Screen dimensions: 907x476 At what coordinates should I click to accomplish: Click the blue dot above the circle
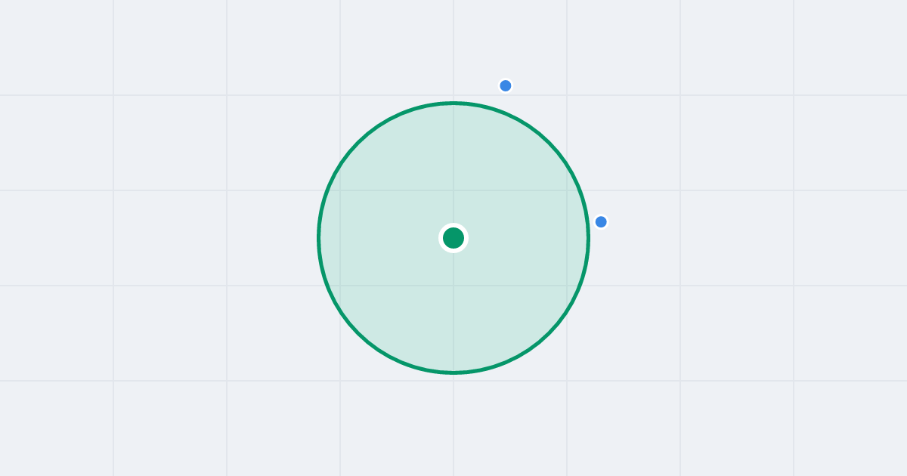(506, 85)
